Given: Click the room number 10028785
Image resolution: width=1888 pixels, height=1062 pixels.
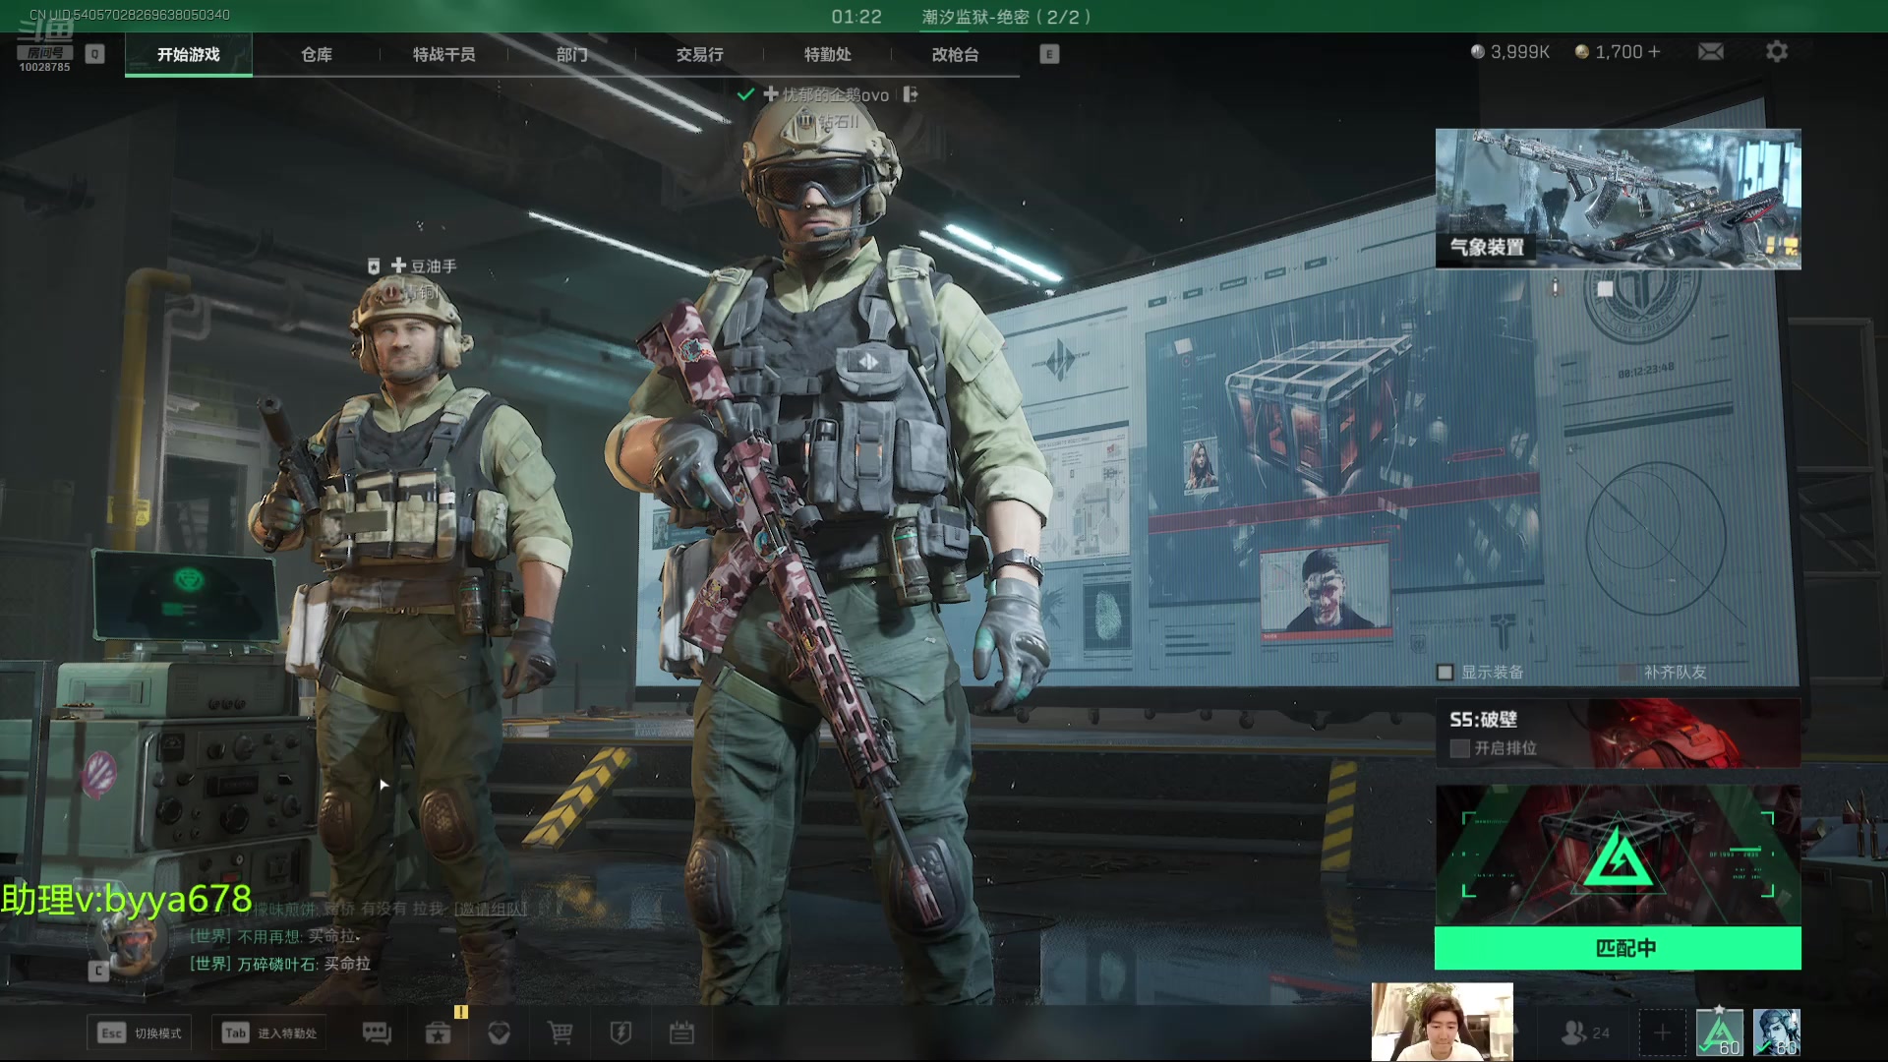Looking at the screenshot, I should 44,67.
